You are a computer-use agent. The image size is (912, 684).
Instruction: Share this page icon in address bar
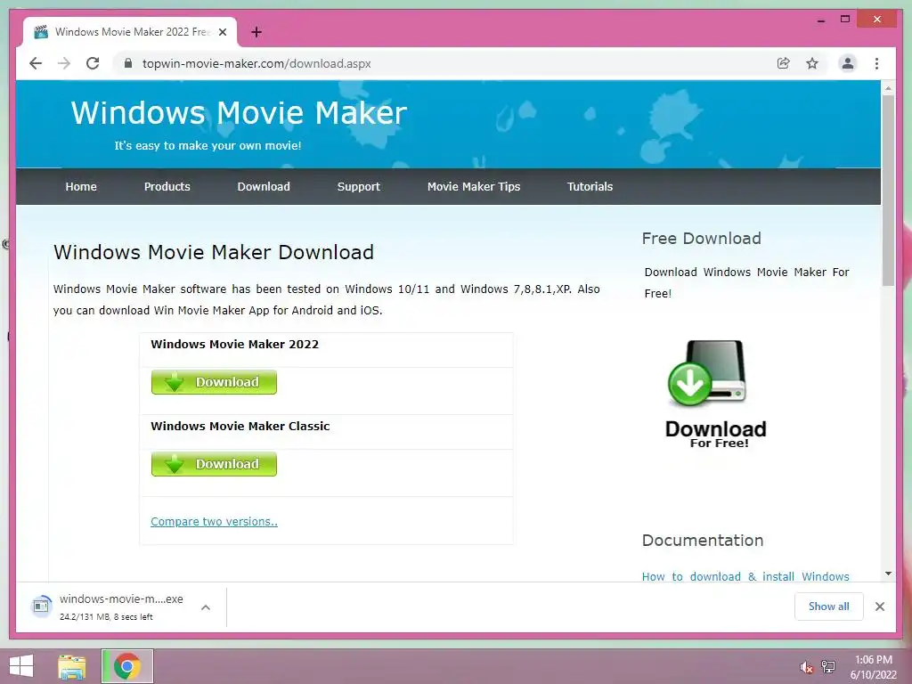(x=784, y=63)
